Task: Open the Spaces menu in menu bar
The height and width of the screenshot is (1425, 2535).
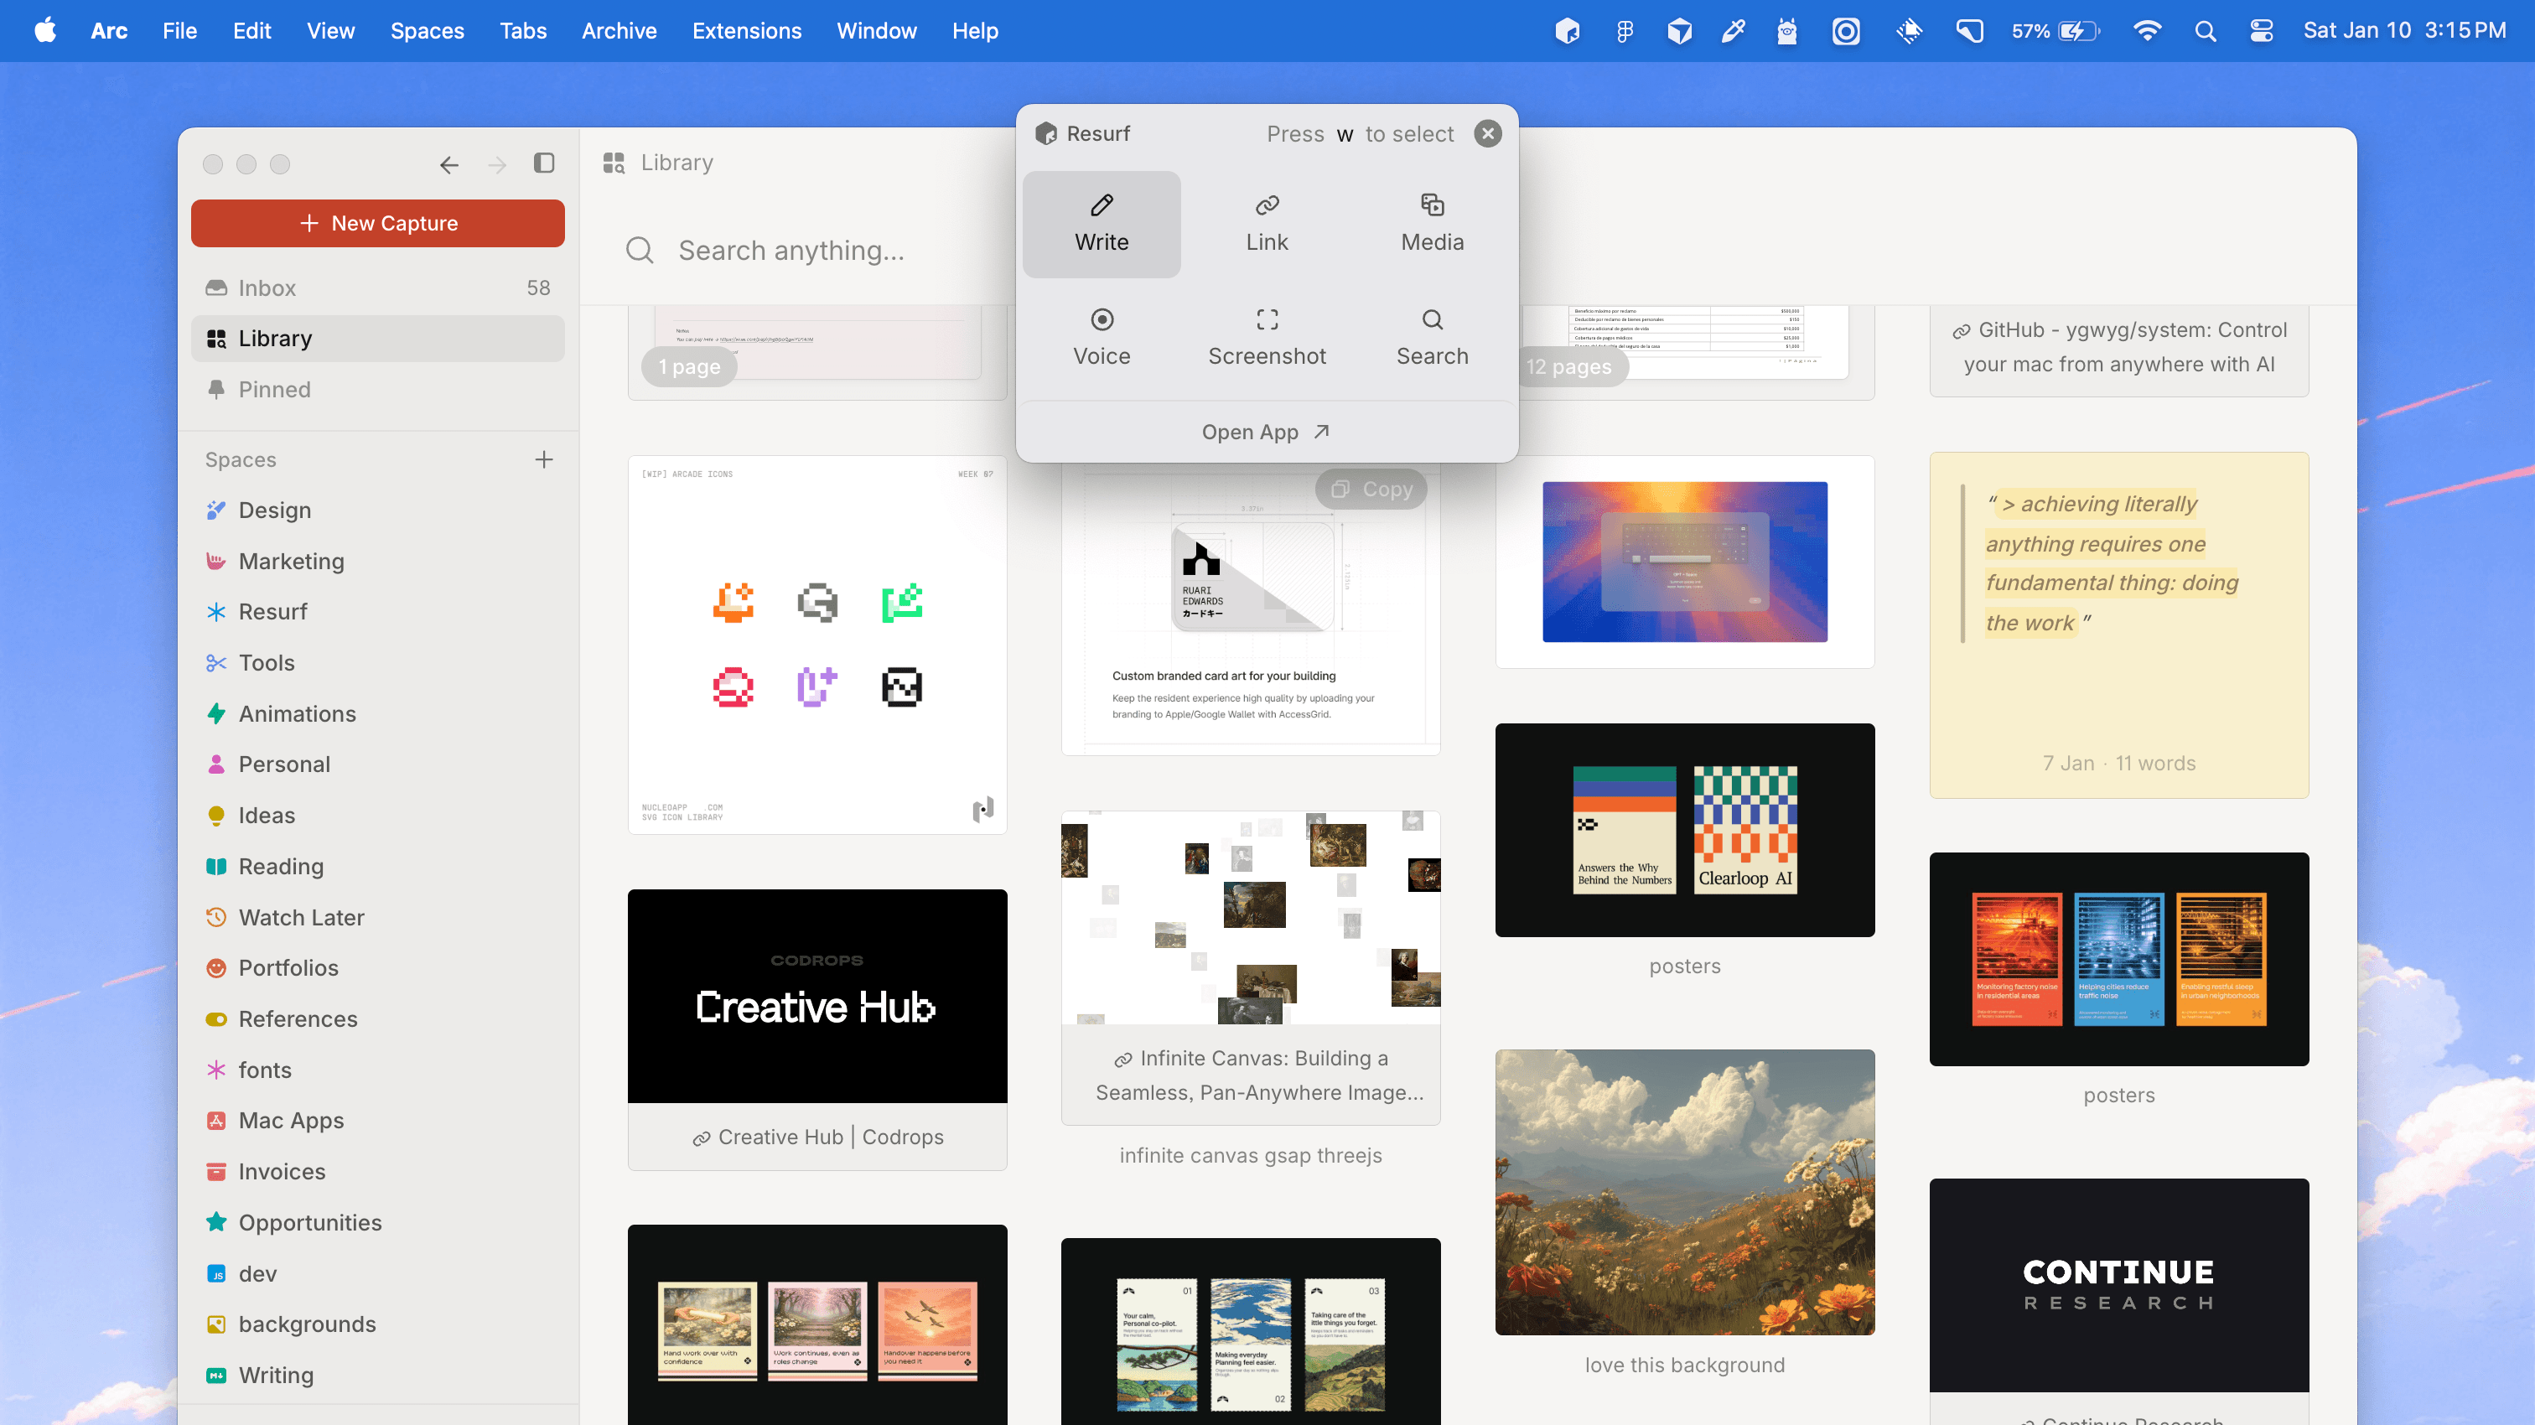Action: click(427, 30)
